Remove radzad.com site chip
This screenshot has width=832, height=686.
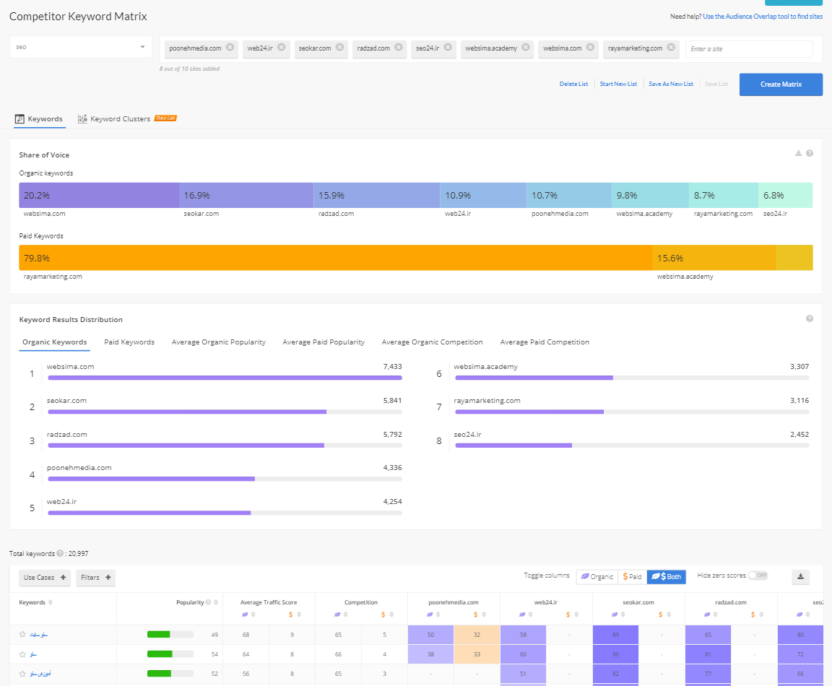click(x=399, y=47)
